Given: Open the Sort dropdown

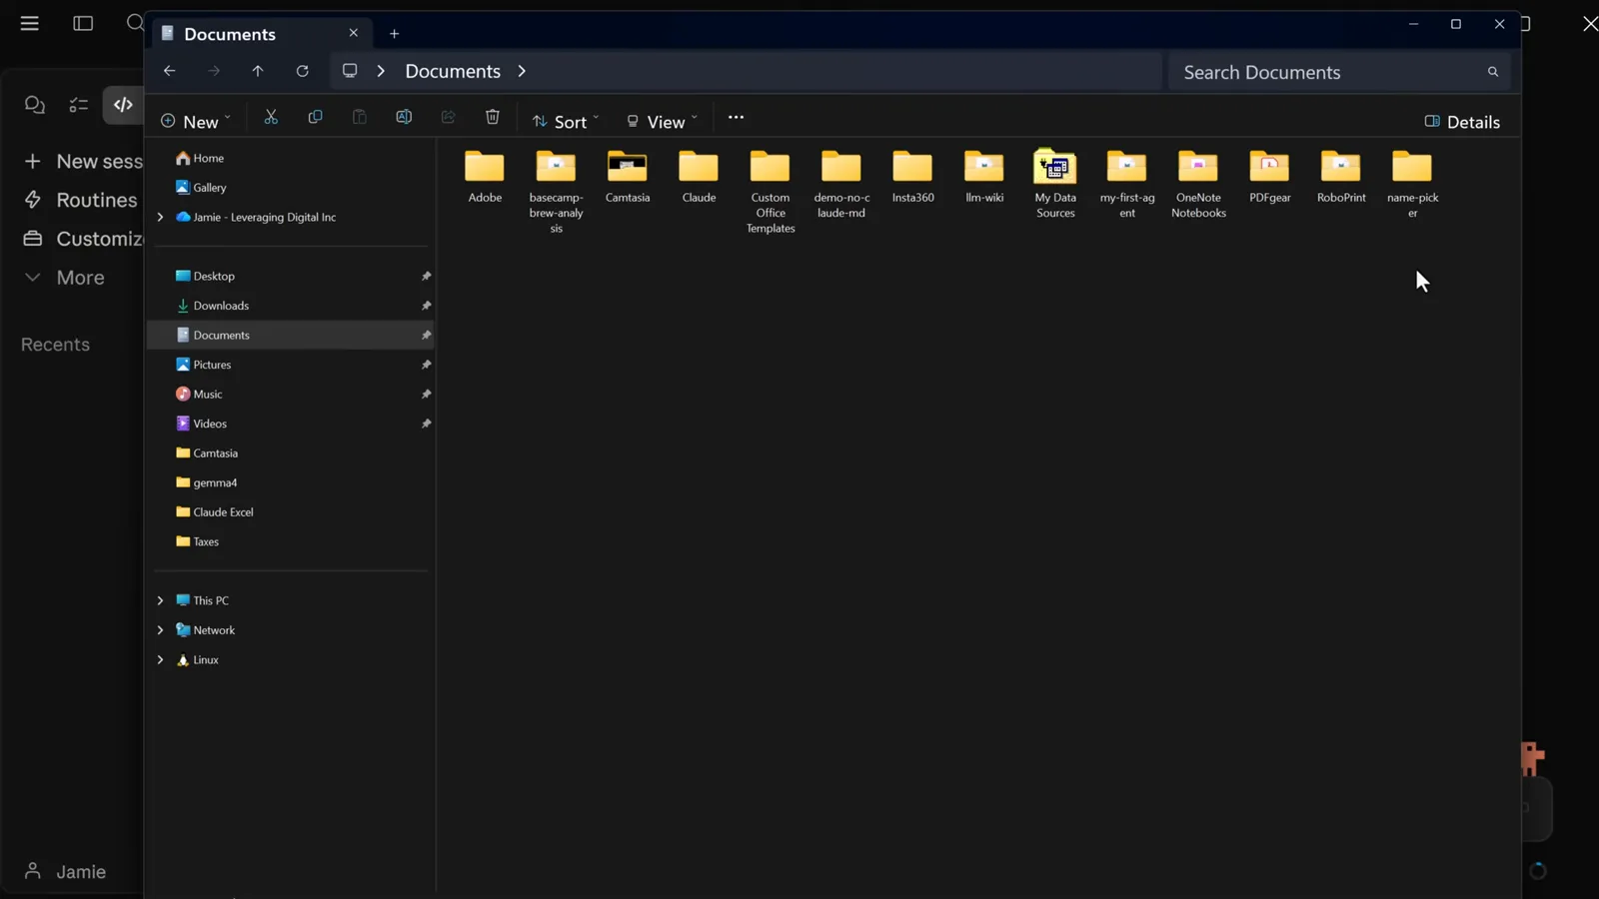Looking at the screenshot, I should click(x=566, y=121).
